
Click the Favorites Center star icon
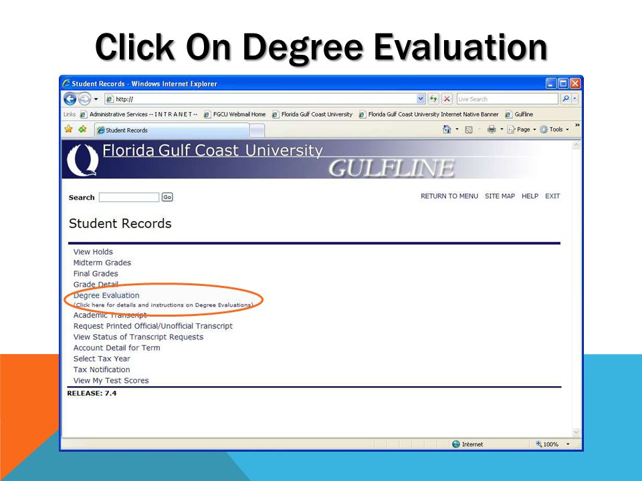68,129
